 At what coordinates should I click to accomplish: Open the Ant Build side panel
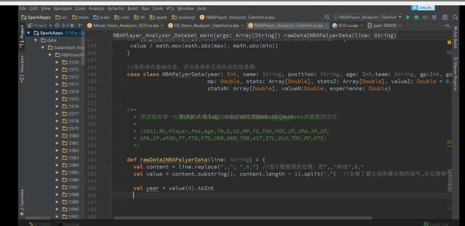pyautogui.click(x=456, y=37)
